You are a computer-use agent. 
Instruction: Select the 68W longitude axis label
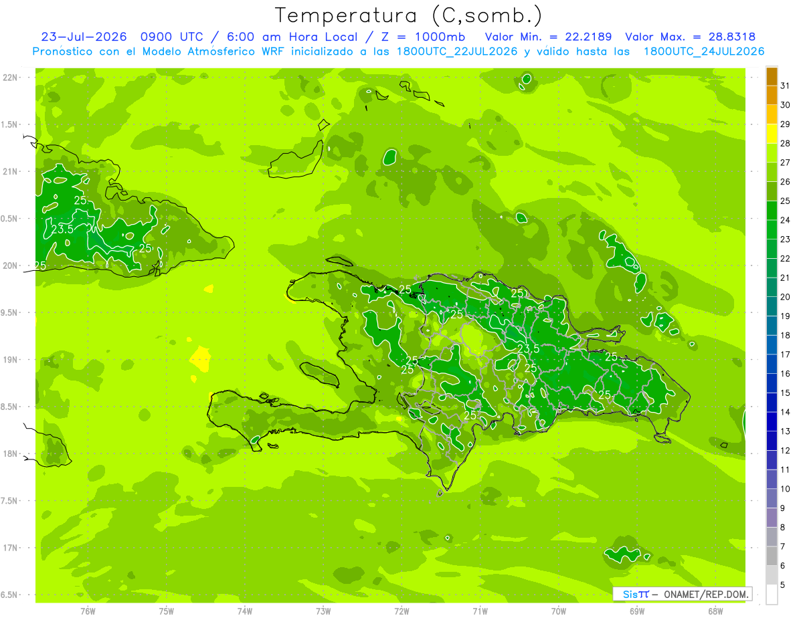[715, 611]
